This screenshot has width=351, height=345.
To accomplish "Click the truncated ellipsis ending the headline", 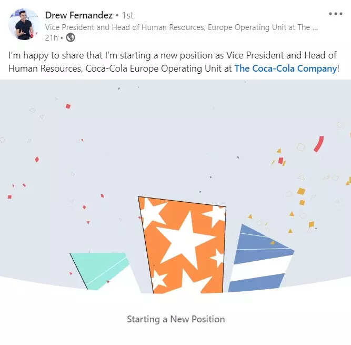I will pos(315,27).
